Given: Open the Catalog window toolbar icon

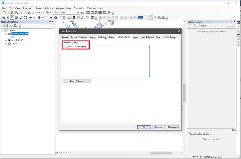Looking at the screenshot, I should 92,13.
